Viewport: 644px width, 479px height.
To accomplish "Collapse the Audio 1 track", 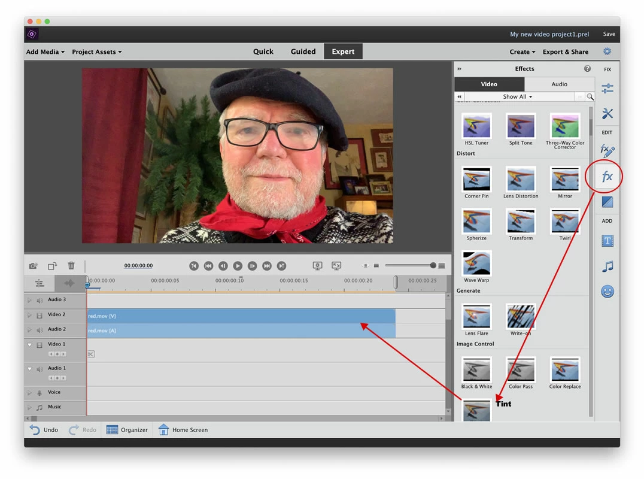I will tap(29, 369).
